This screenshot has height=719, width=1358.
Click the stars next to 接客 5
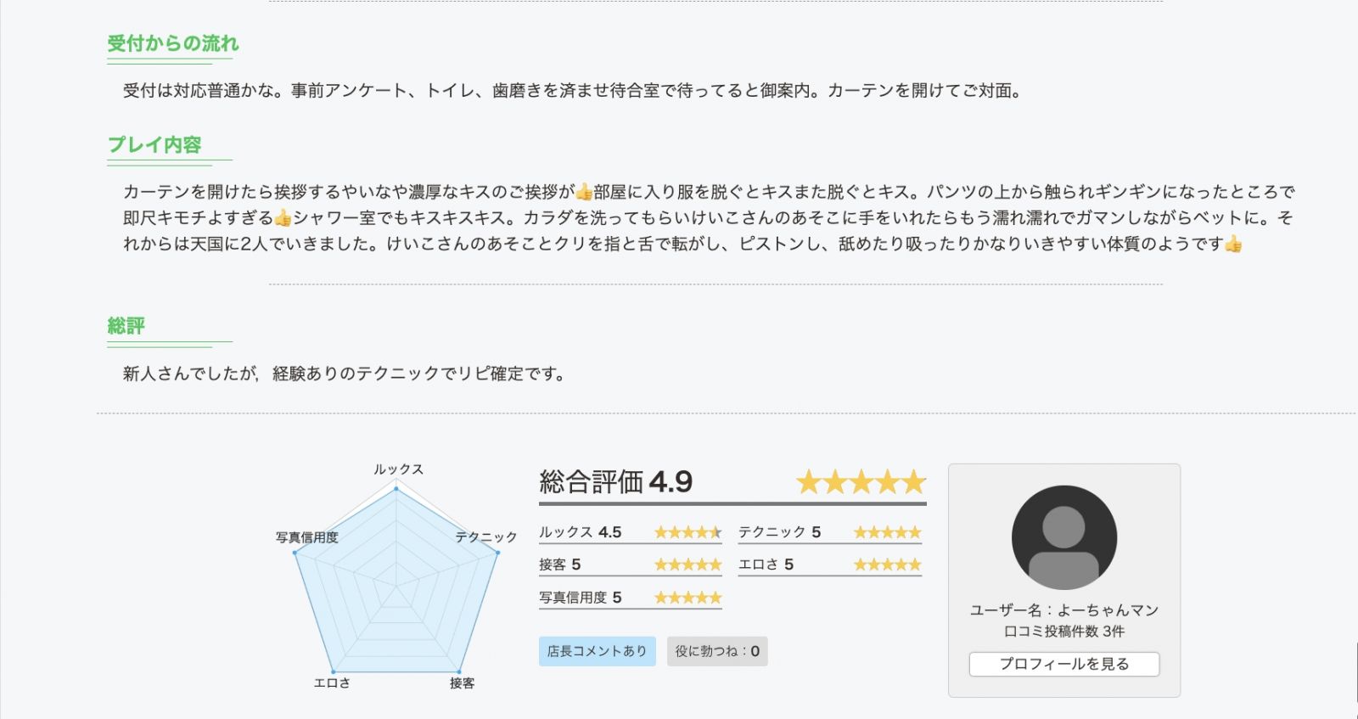(x=687, y=565)
